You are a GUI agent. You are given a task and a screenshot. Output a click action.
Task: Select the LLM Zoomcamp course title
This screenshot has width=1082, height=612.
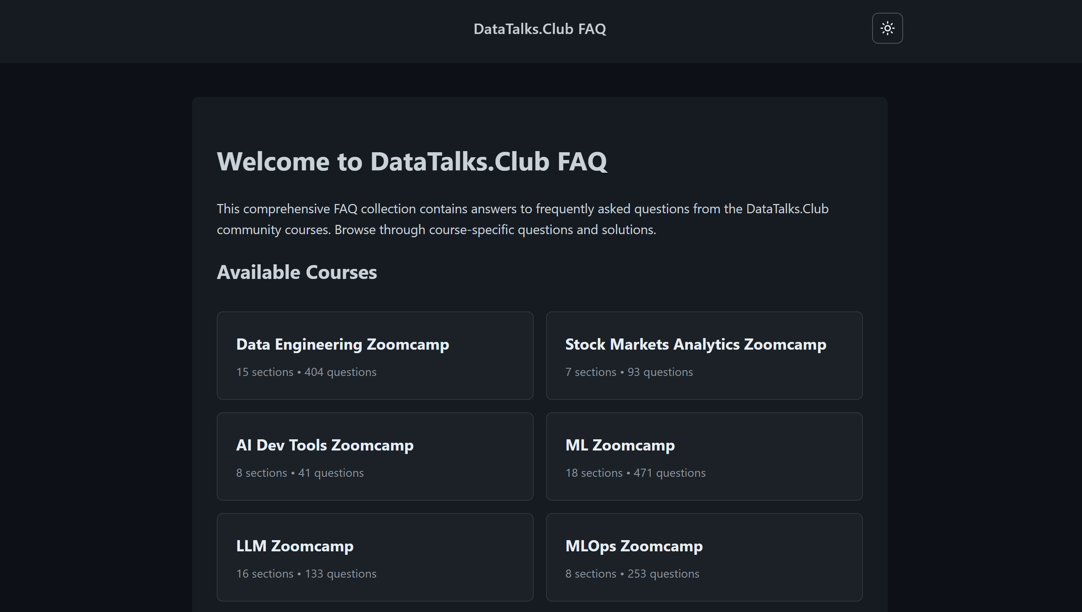(295, 546)
